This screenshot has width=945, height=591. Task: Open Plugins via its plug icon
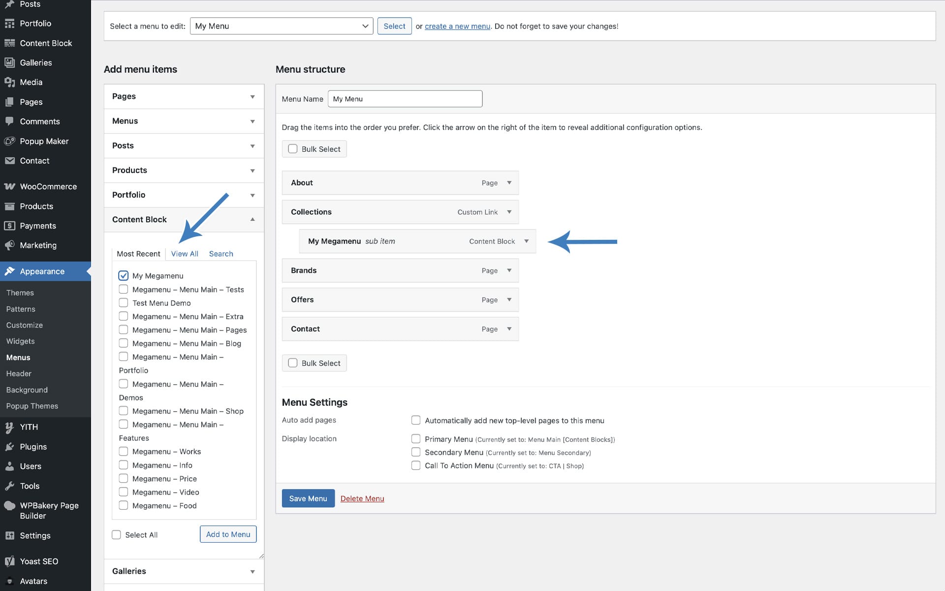9,447
